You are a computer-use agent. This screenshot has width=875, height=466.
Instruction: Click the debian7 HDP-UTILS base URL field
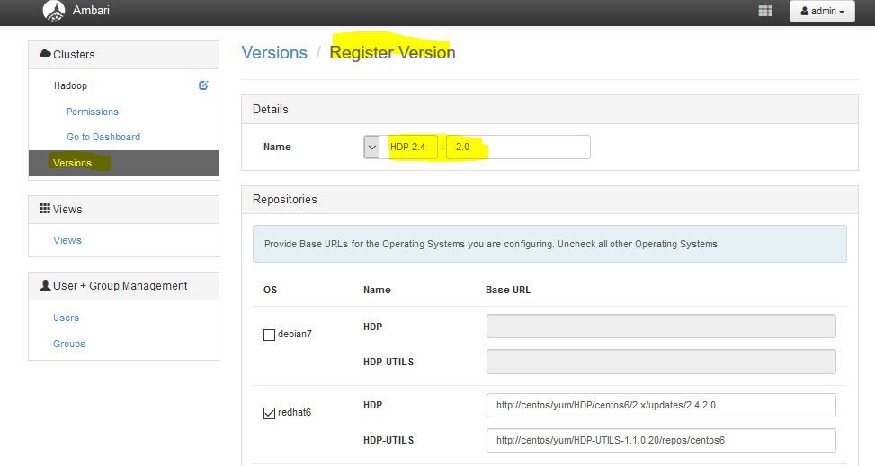point(661,362)
